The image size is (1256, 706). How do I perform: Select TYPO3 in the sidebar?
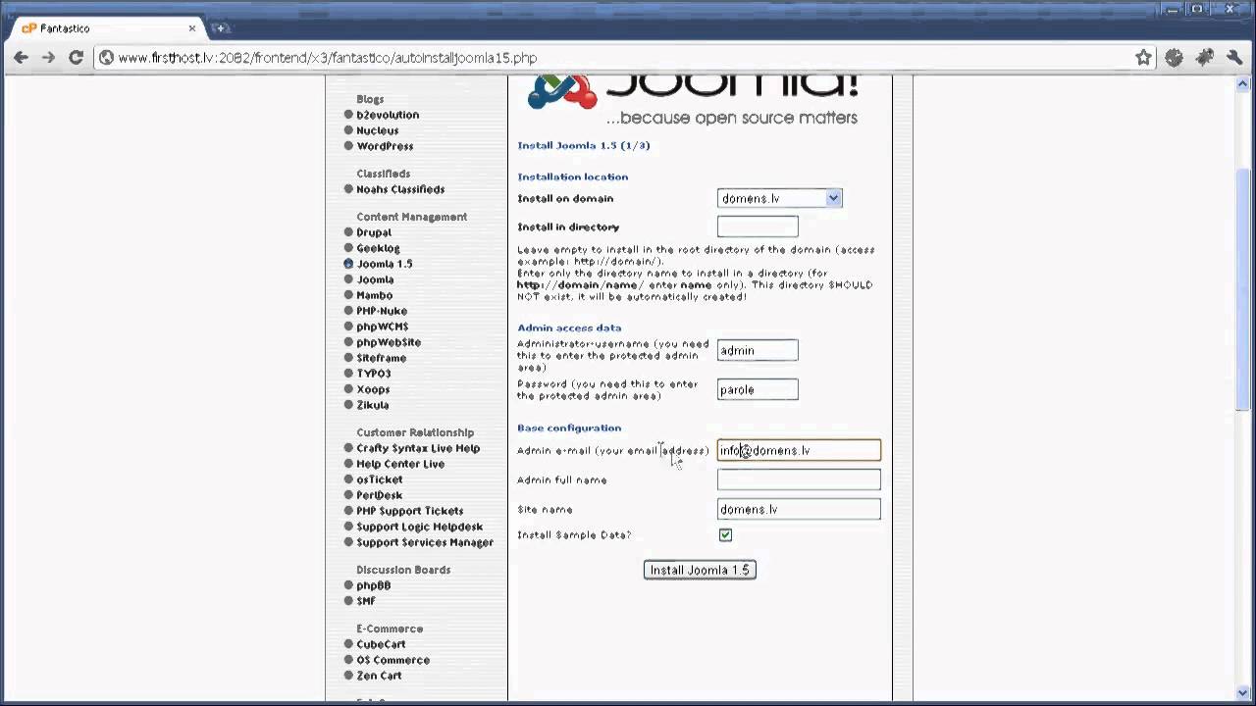(x=373, y=374)
